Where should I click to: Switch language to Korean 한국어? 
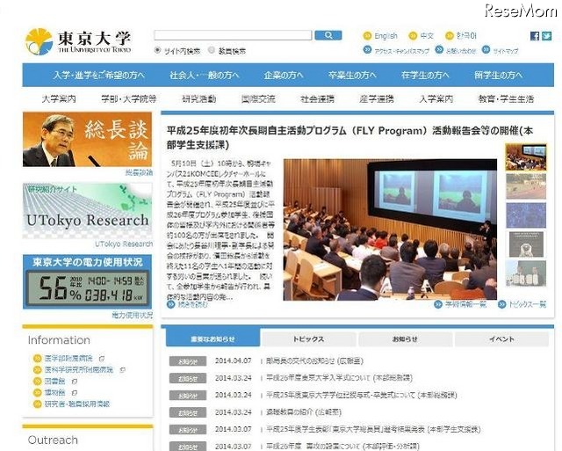pyautogui.click(x=466, y=36)
